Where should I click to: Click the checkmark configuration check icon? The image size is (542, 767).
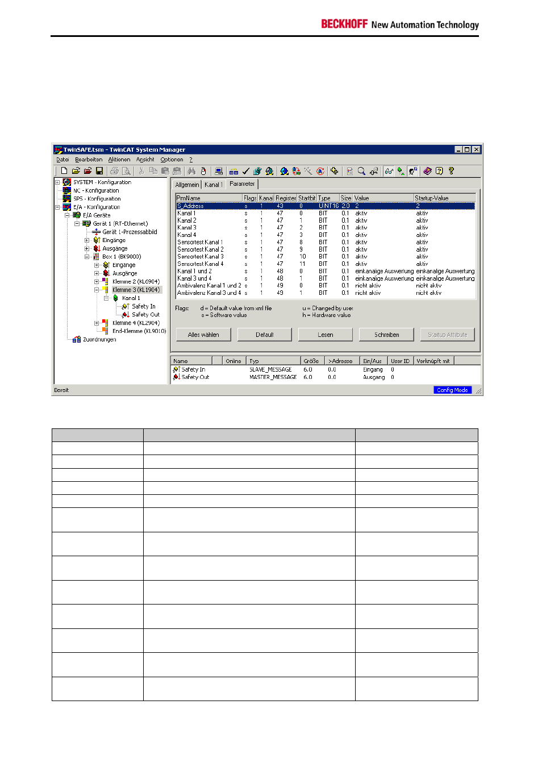click(246, 171)
